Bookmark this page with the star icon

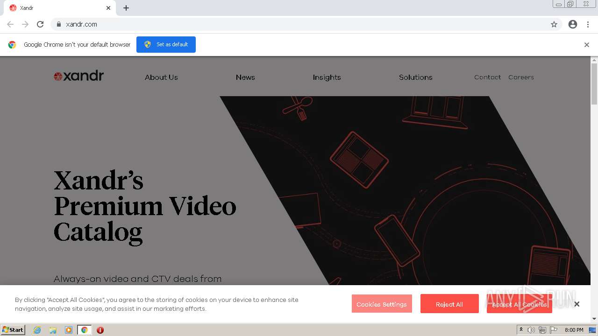point(554,24)
